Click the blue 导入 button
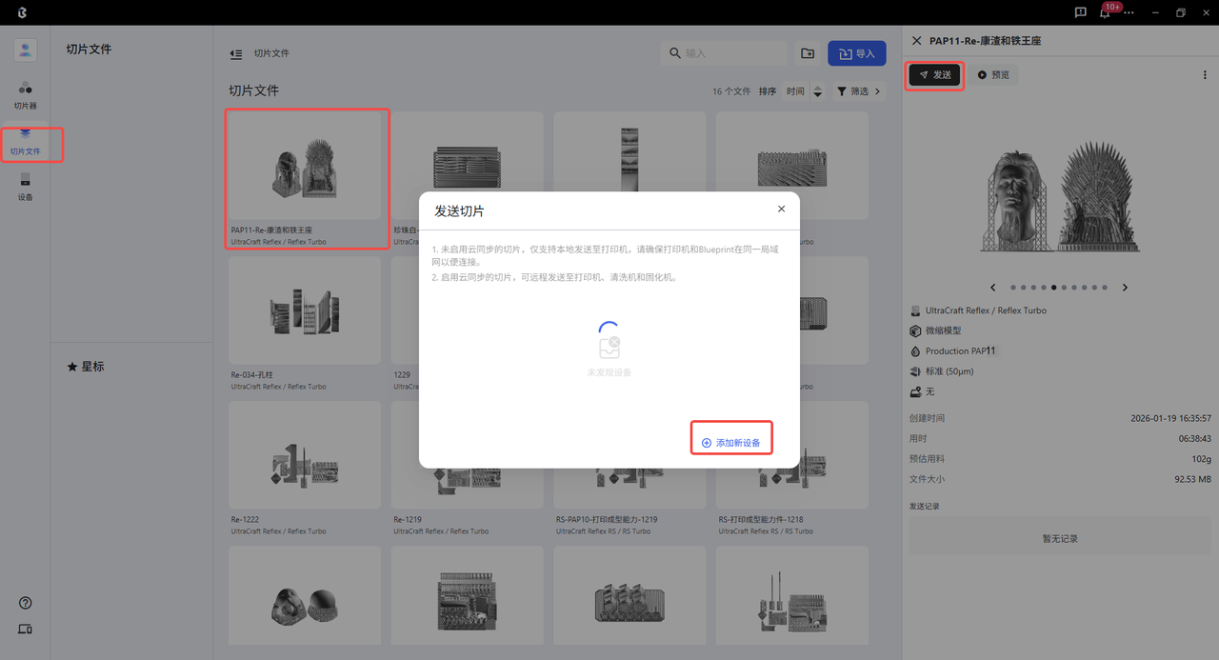The image size is (1219, 660). pyautogui.click(x=857, y=53)
